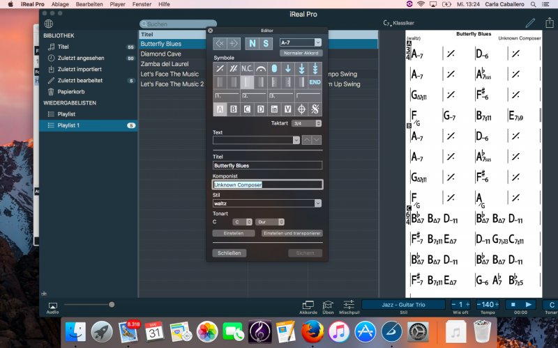Click the Schließen button

[229, 253]
